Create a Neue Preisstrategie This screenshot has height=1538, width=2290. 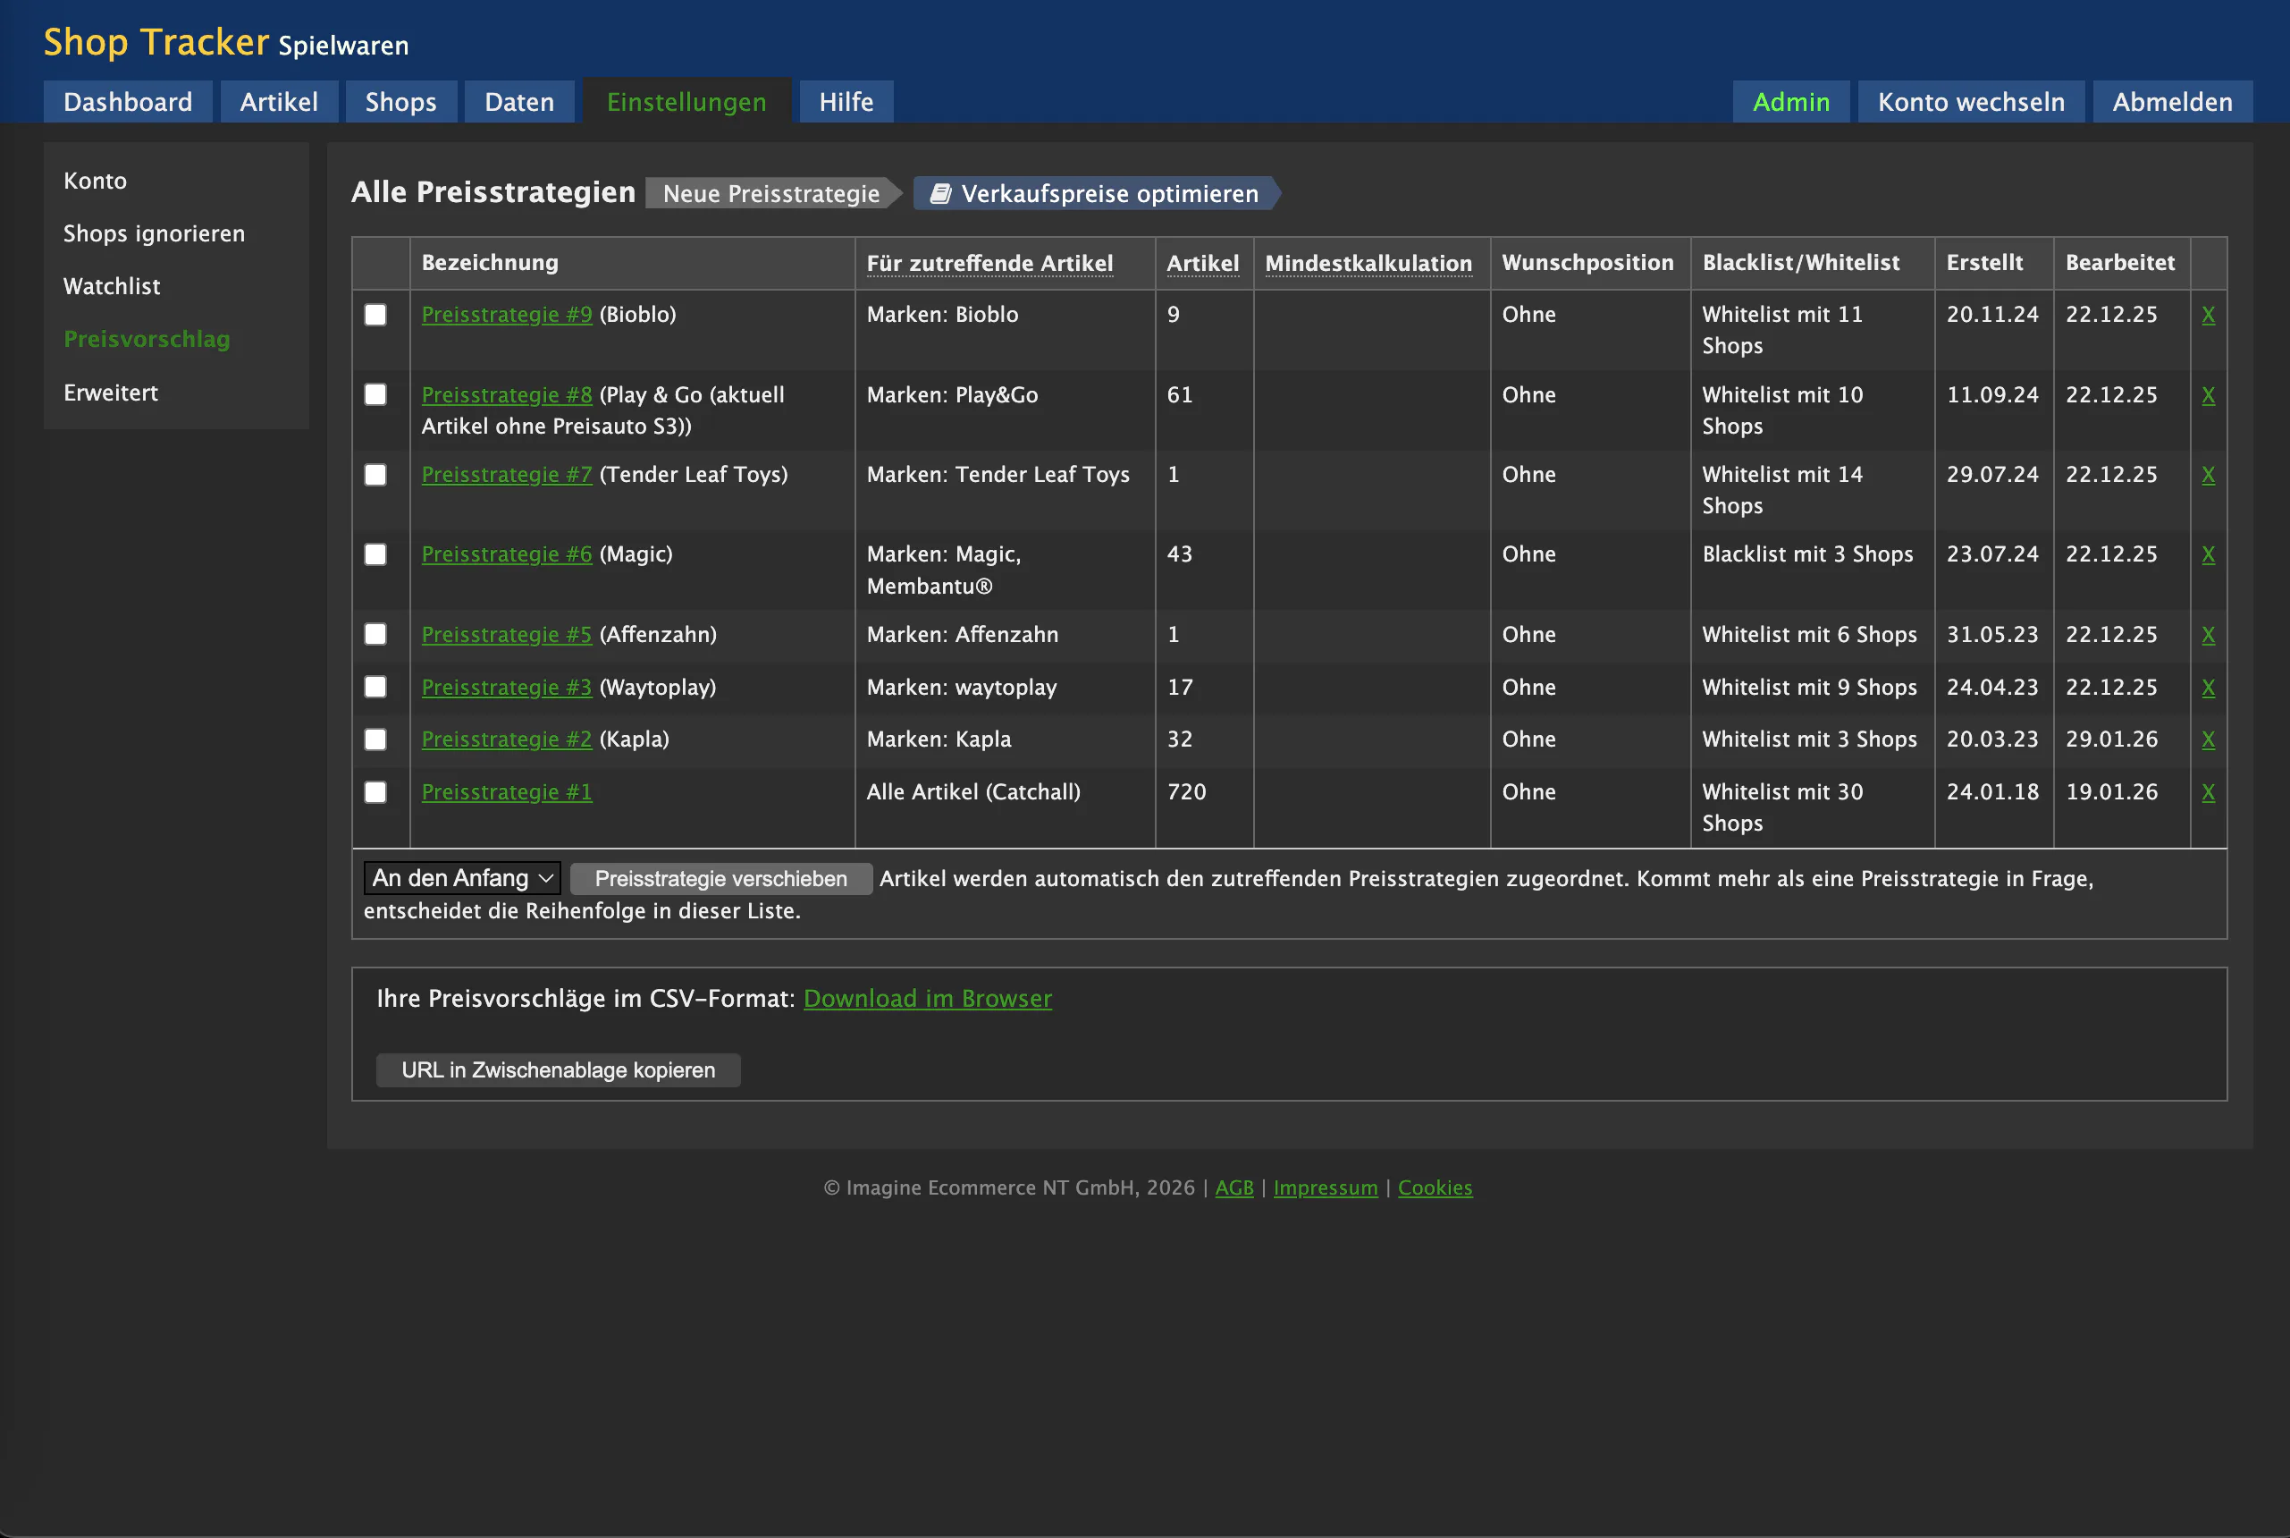(771, 193)
